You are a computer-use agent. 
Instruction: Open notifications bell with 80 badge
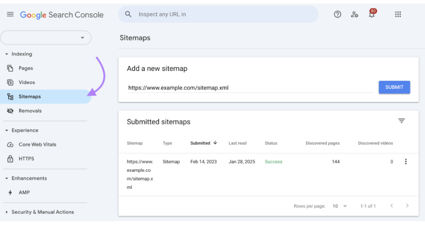coord(371,14)
